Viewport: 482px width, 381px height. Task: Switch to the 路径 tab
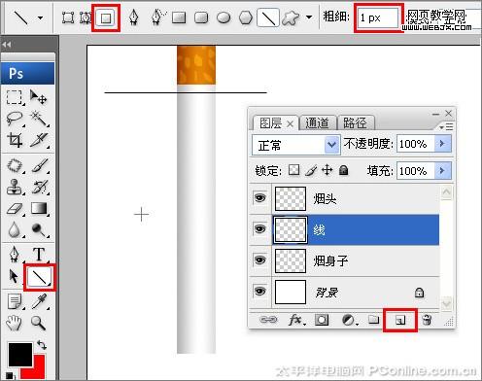pyautogui.click(x=355, y=123)
